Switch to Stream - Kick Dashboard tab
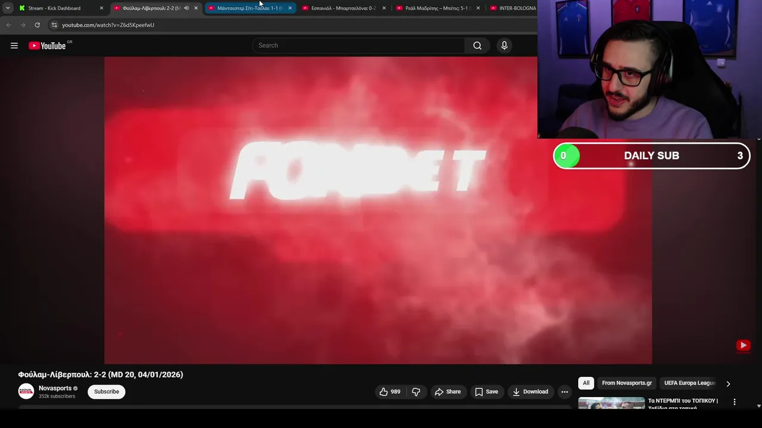The image size is (762, 428). pyautogui.click(x=60, y=8)
